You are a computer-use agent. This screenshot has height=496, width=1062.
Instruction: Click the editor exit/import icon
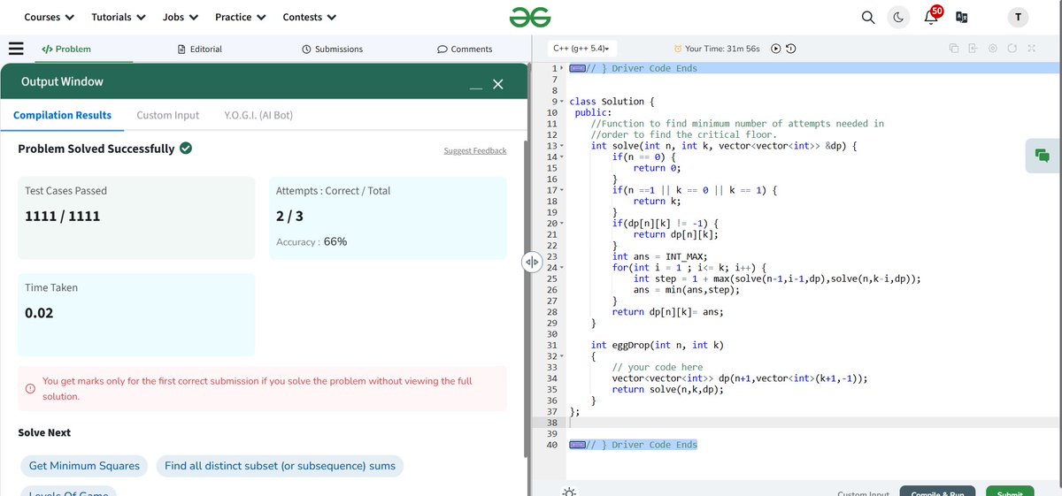(973, 49)
